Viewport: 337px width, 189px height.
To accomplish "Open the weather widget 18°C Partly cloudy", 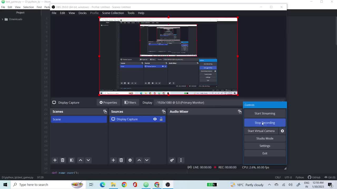I will (x=247, y=185).
